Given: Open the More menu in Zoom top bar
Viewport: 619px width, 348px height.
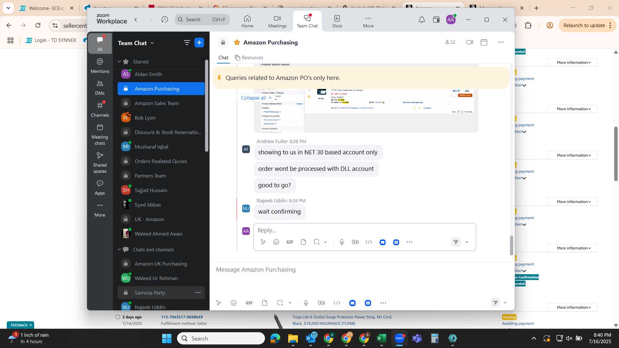Looking at the screenshot, I should coord(368,21).
